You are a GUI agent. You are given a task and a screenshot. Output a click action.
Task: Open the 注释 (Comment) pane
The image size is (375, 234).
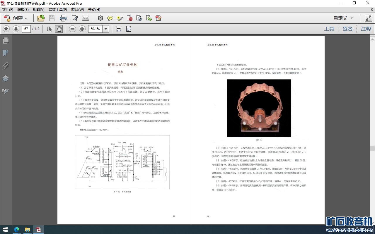coord(366,29)
